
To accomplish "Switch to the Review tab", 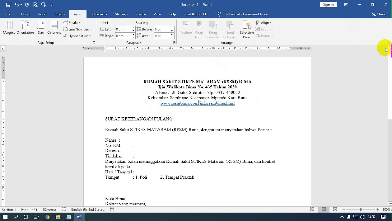I will [x=141, y=14].
